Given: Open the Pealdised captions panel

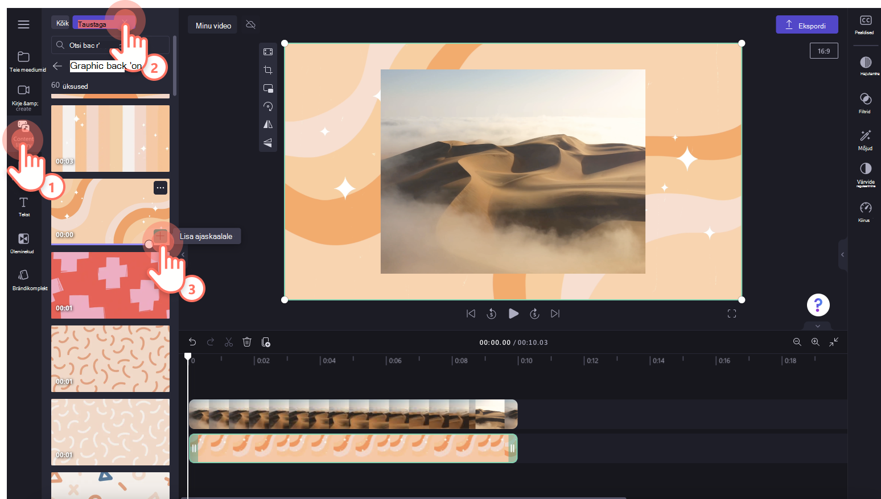Looking at the screenshot, I should coord(865,24).
